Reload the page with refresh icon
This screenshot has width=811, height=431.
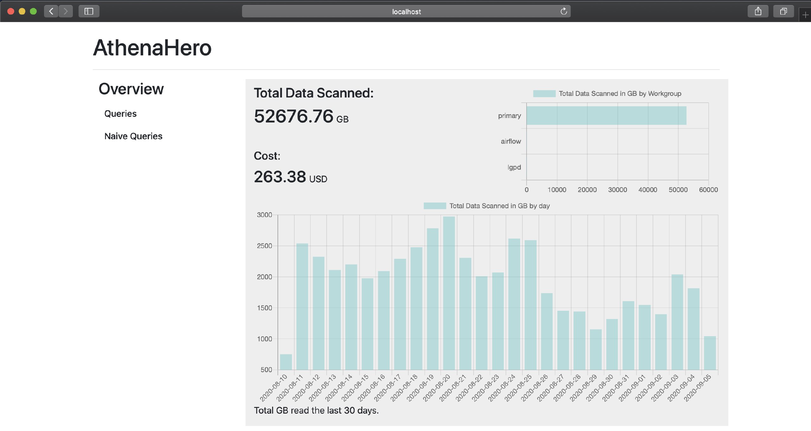pyautogui.click(x=564, y=11)
